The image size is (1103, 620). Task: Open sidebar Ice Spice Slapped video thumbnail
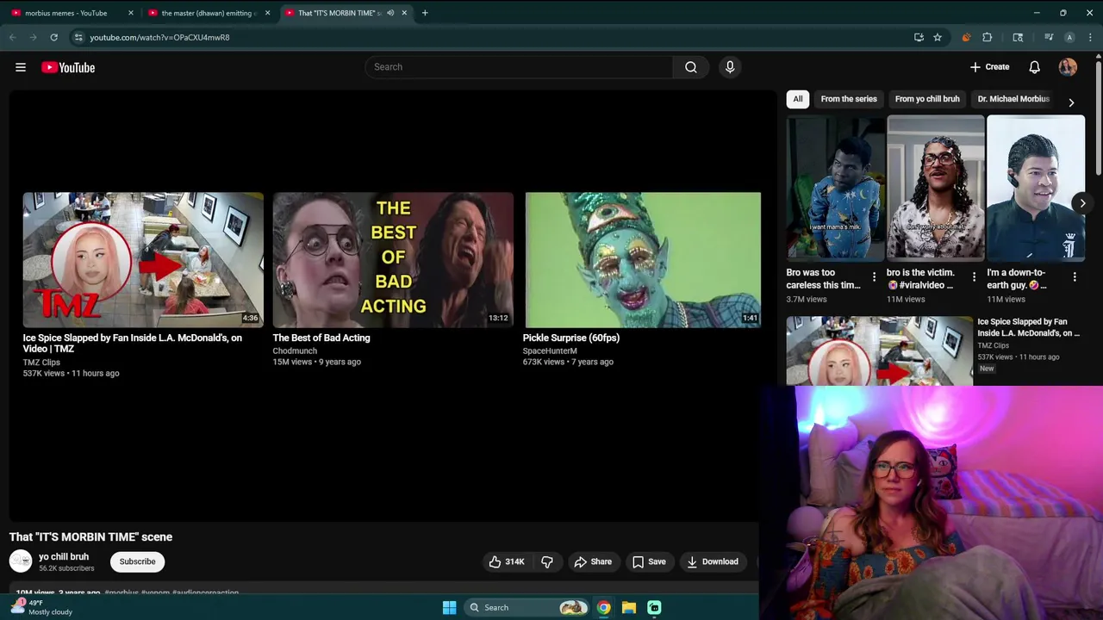[x=880, y=350]
